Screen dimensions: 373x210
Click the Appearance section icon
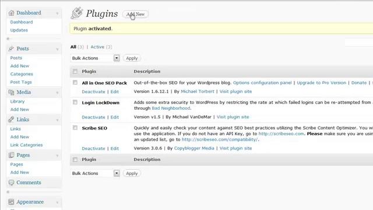11,202
